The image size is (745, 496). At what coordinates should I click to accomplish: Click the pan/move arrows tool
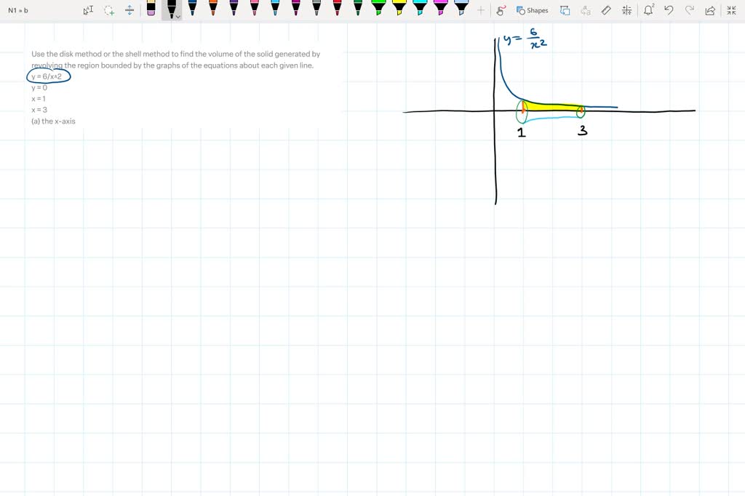(x=129, y=10)
